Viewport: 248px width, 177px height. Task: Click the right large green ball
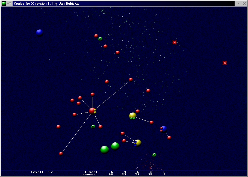tap(115, 146)
